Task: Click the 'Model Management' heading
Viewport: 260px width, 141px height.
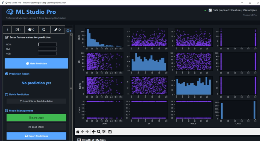Action: [x=21, y=110]
